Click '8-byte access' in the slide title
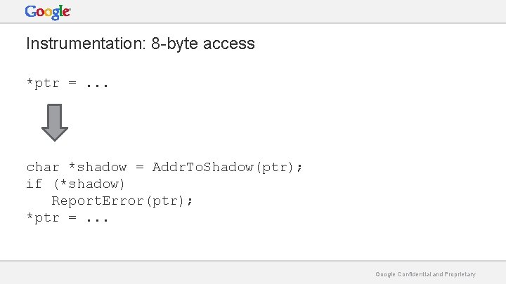 pos(203,43)
